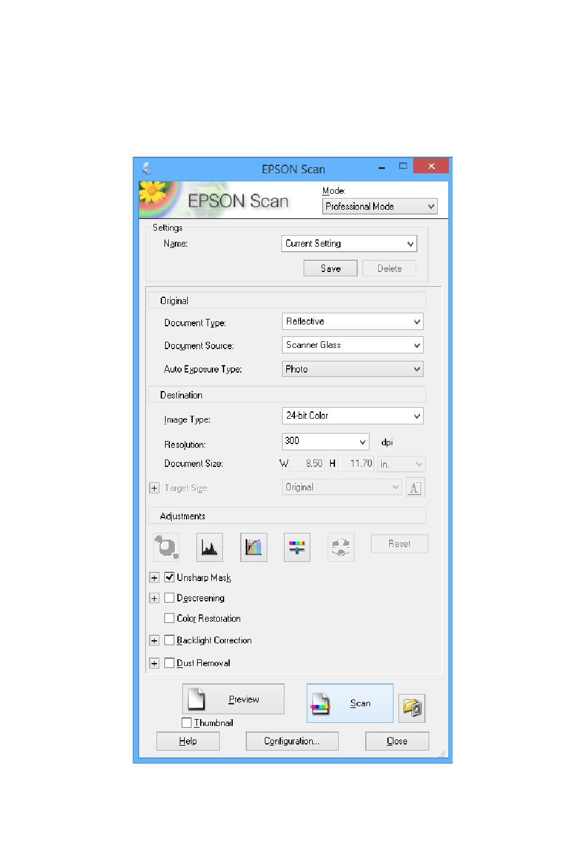Open the Document Type dropdown
585x845 pixels.
tap(352, 321)
